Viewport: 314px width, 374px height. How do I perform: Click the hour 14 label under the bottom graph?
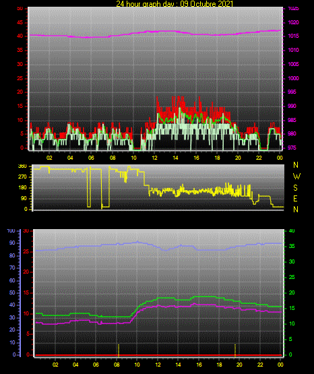178,365
